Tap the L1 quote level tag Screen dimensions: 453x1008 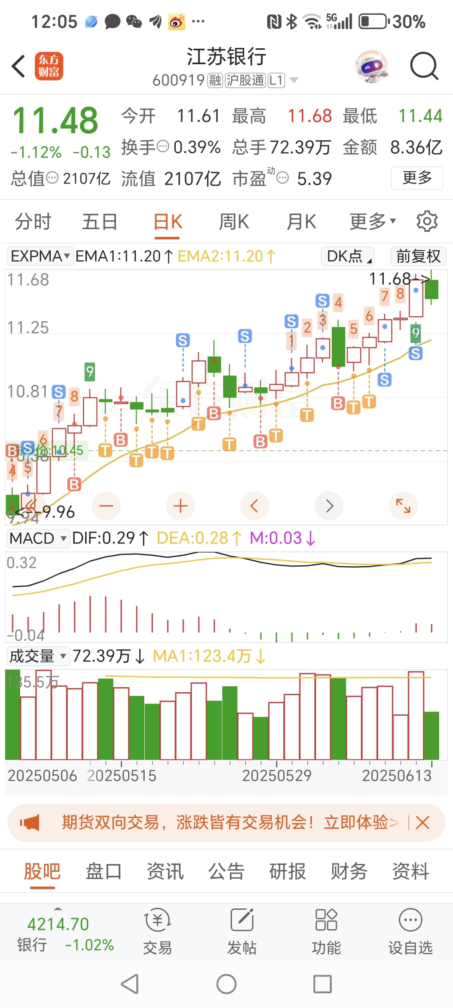click(x=276, y=80)
